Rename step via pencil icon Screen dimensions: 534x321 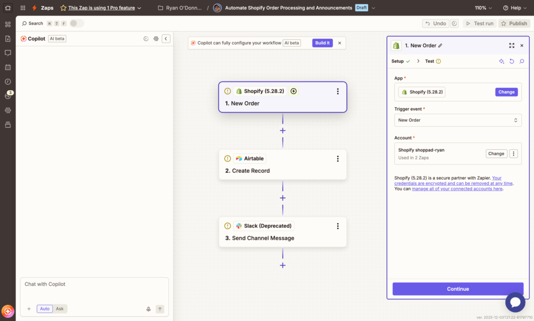(440, 45)
